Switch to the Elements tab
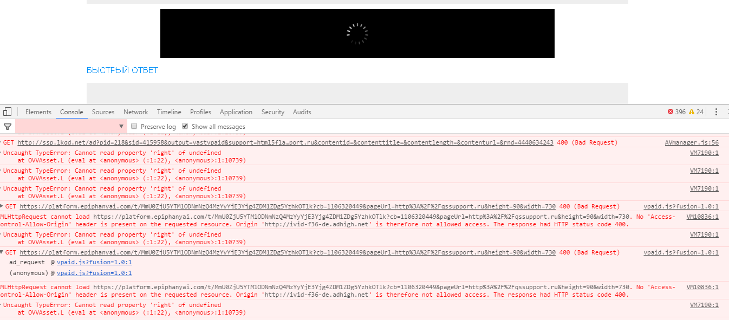The image size is (729, 320). (38, 112)
